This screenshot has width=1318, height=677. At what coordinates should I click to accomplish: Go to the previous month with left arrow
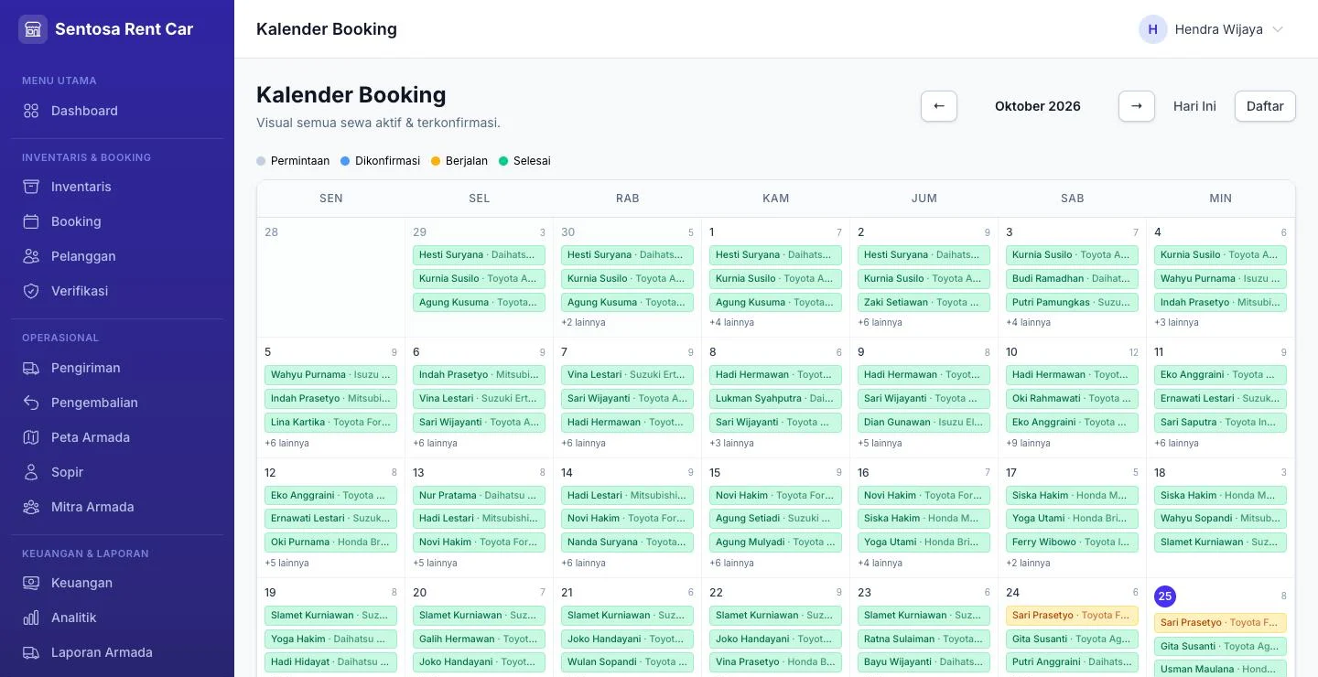pyautogui.click(x=939, y=106)
